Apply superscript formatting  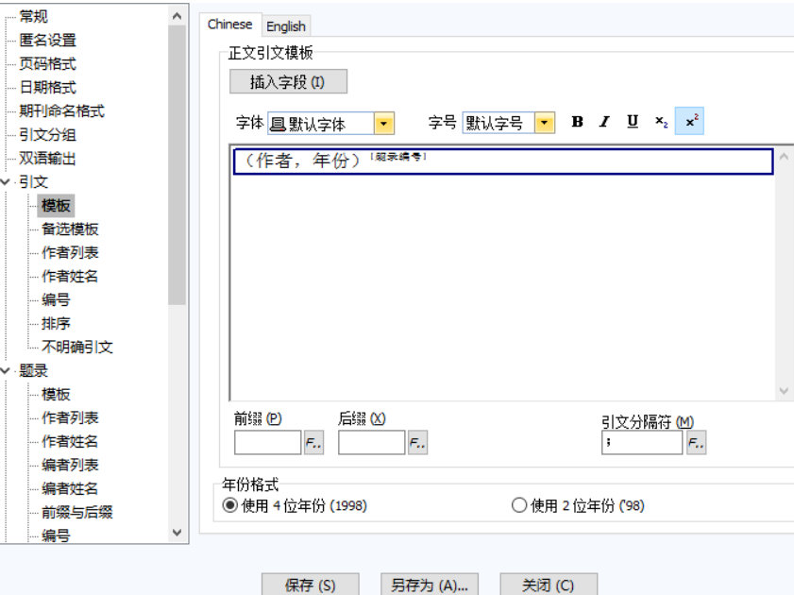690,122
